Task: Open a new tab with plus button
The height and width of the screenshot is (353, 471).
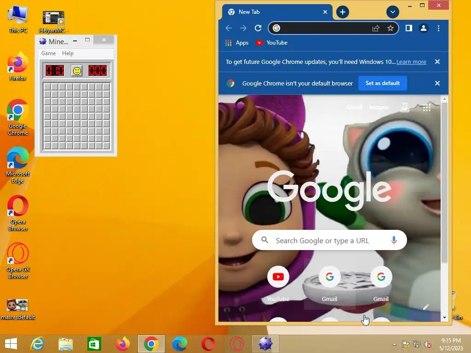Action: tap(342, 12)
